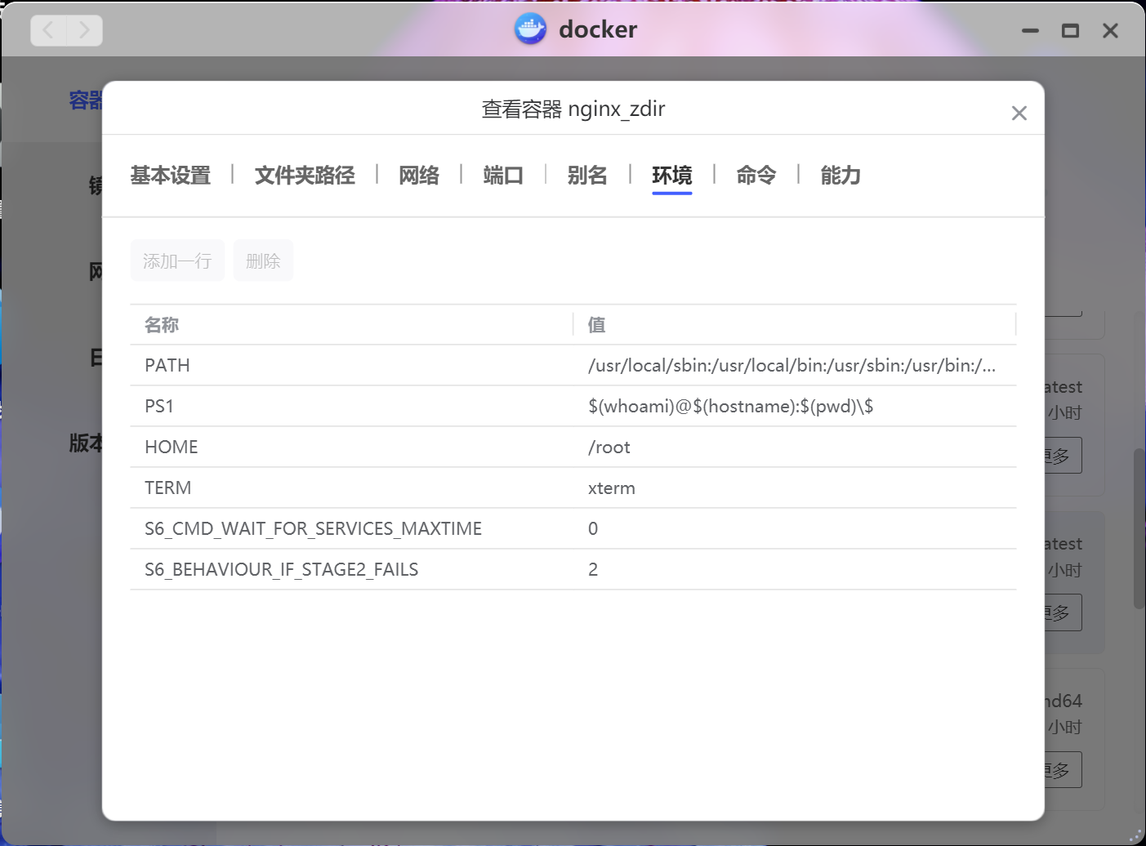Select the 别名 tab
1146x846 pixels.
click(587, 176)
